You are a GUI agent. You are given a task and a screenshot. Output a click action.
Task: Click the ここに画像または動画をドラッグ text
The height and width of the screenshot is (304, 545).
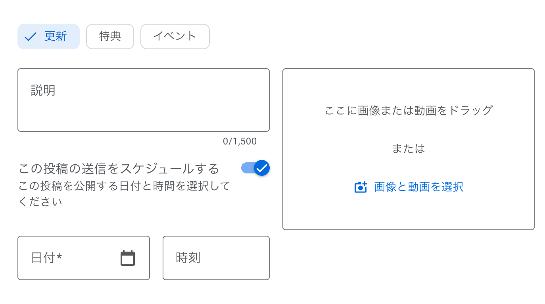(x=408, y=110)
